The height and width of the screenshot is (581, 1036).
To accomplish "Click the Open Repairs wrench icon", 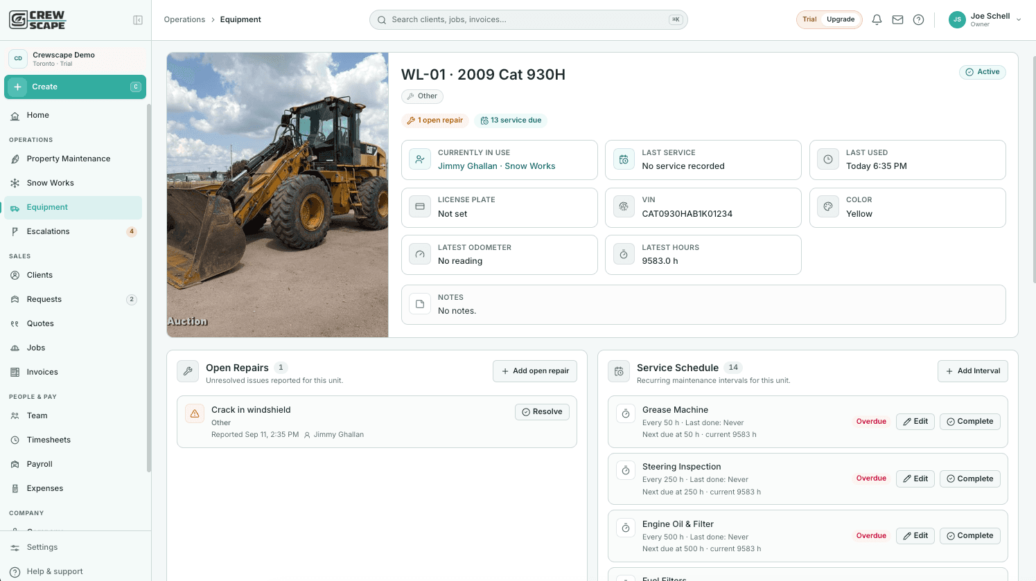I will pos(188,371).
